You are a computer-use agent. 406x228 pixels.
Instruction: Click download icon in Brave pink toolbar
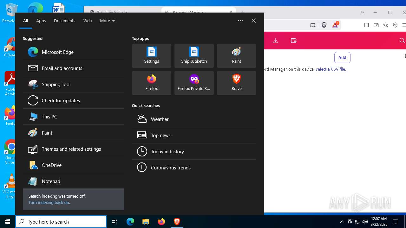(x=275, y=41)
